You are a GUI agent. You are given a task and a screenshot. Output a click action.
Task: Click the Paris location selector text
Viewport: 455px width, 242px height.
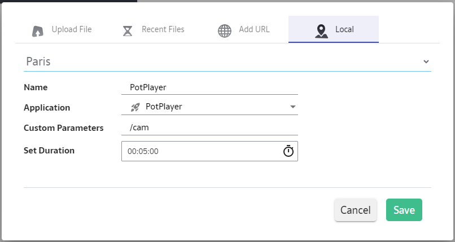pos(38,61)
